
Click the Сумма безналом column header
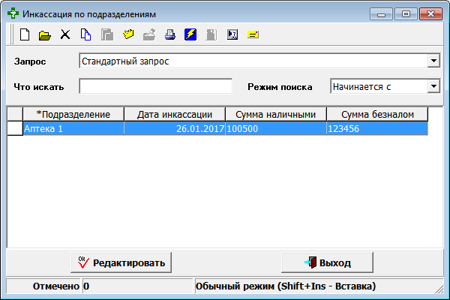(x=376, y=114)
